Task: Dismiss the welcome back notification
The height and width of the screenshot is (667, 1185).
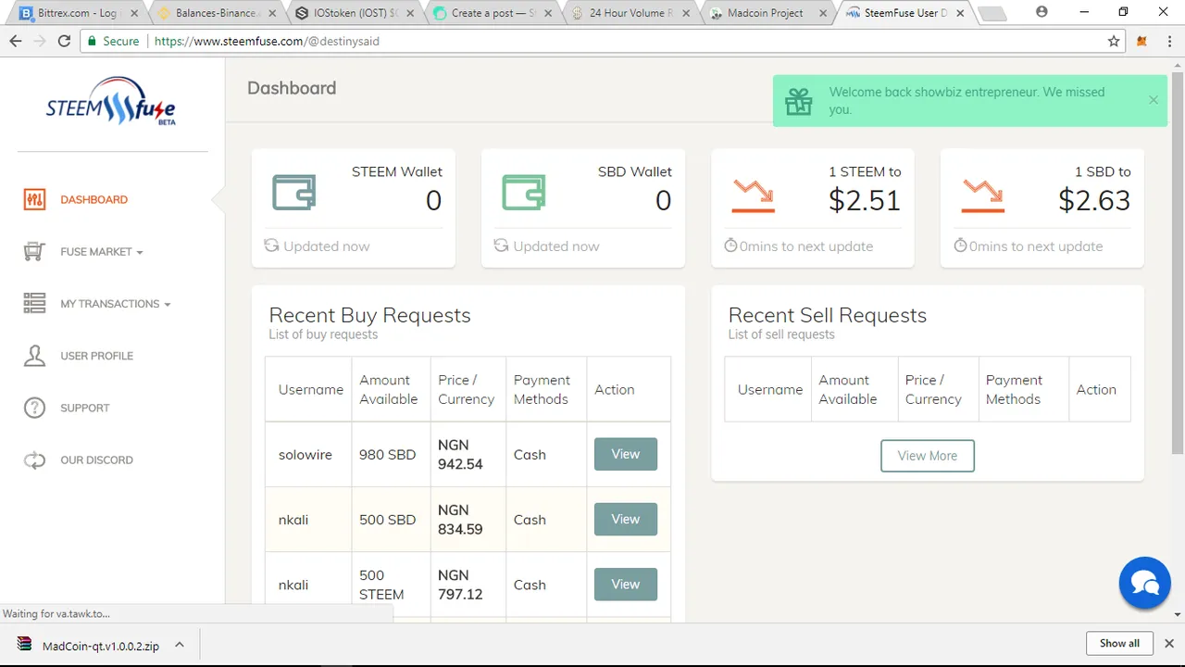Action: pyautogui.click(x=1153, y=100)
